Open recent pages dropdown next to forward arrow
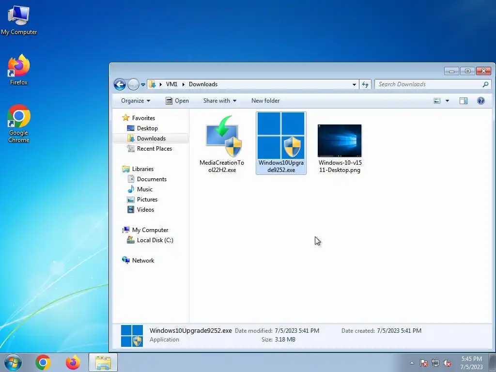Image resolution: width=496 pixels, height=372 pixels. [x=143, y=85]
